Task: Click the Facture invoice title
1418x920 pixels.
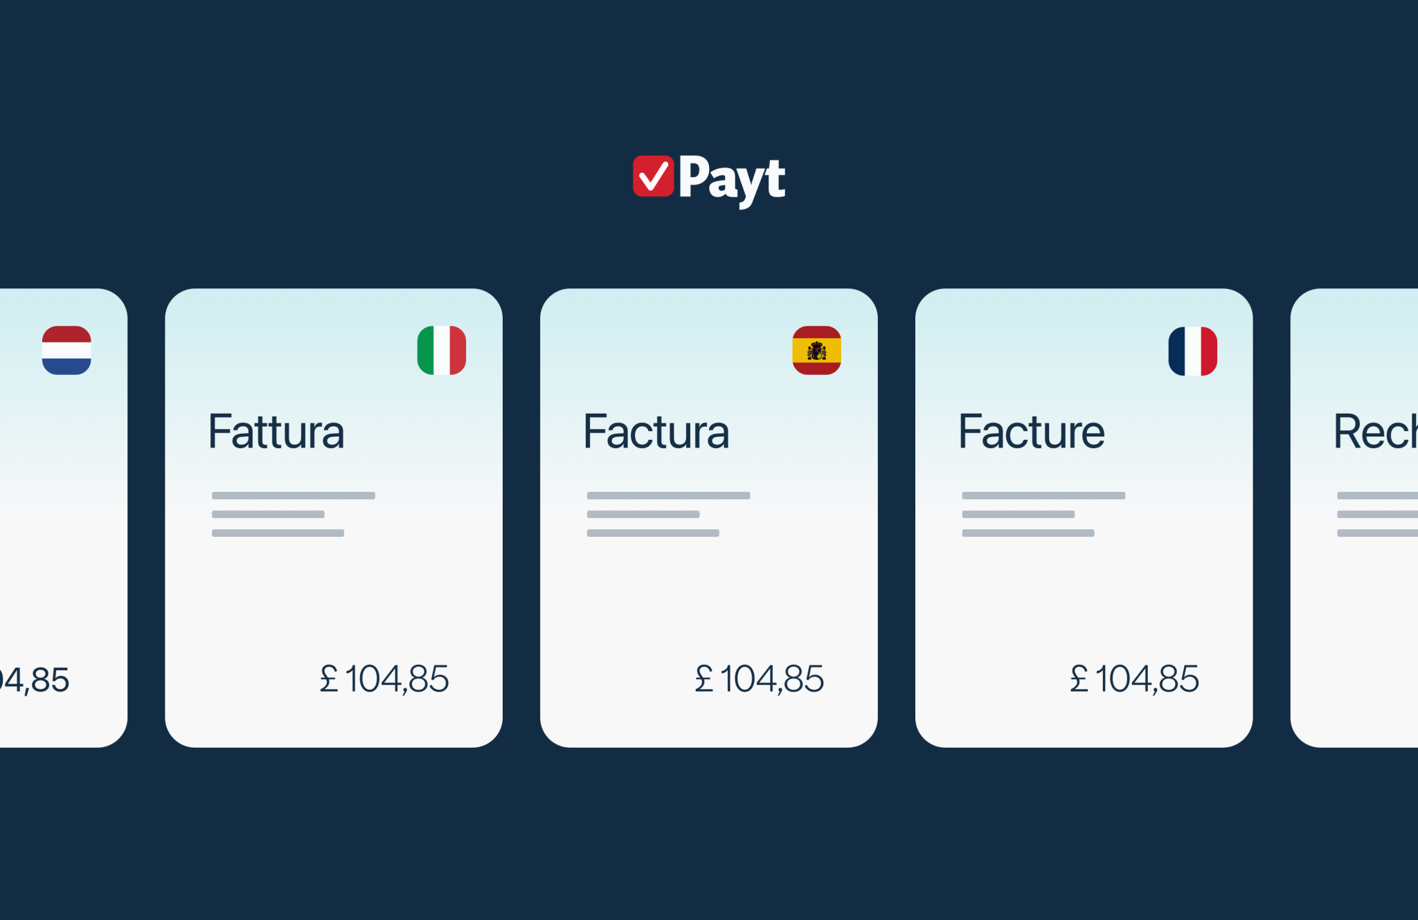Action: pyautogui.click(x=1031, y=432)
